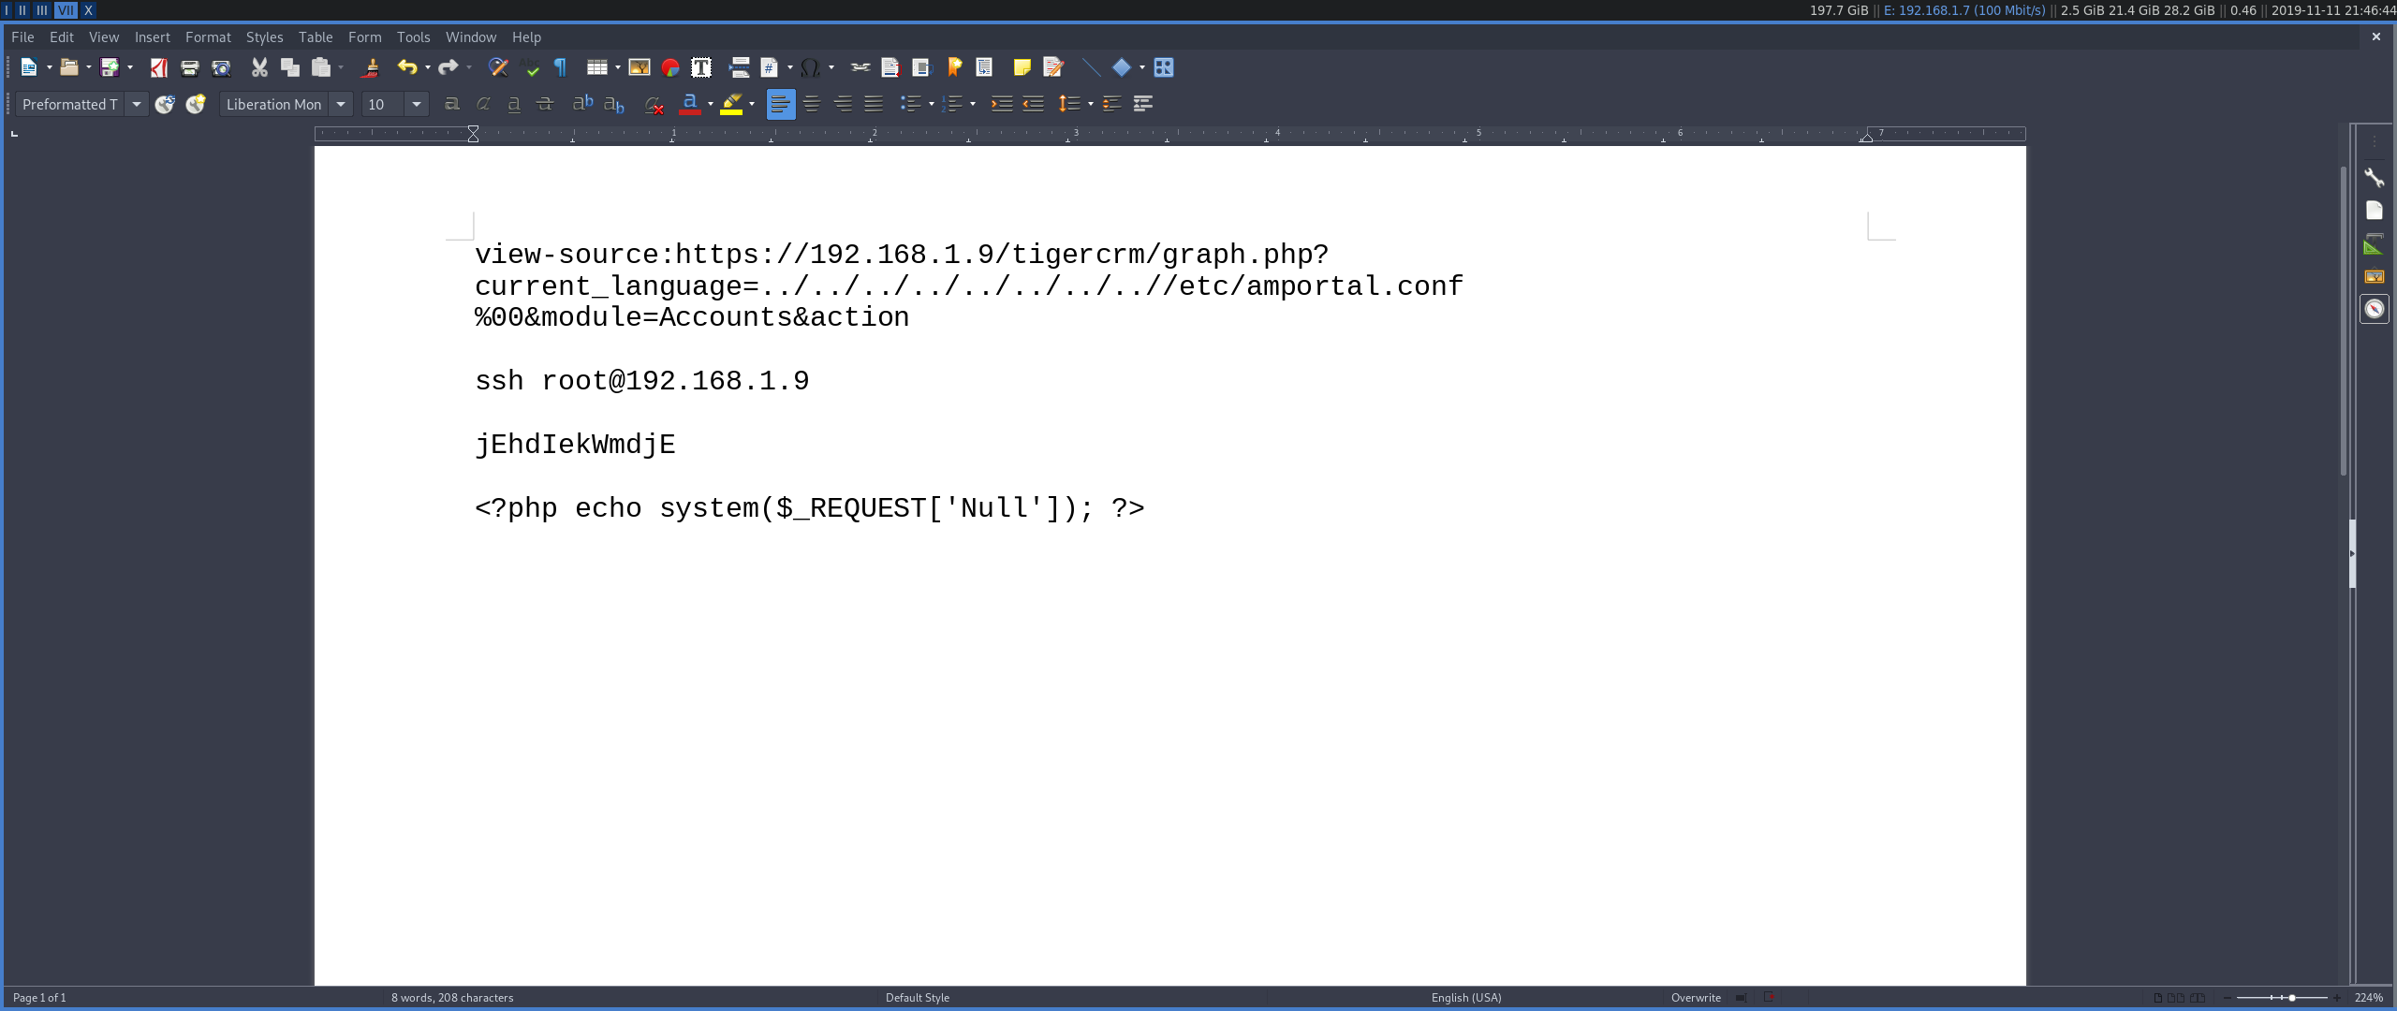Insert a text box

tap(701, 67)
